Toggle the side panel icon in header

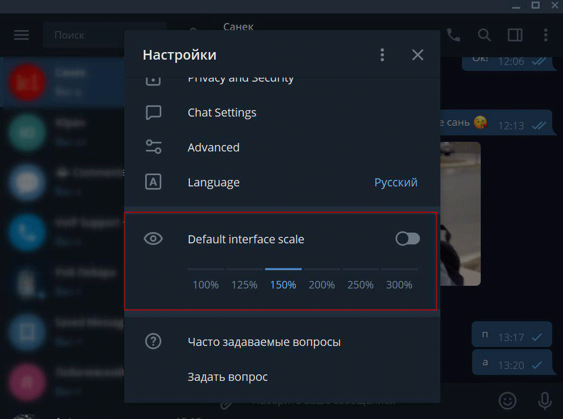(x=515, y=35)
